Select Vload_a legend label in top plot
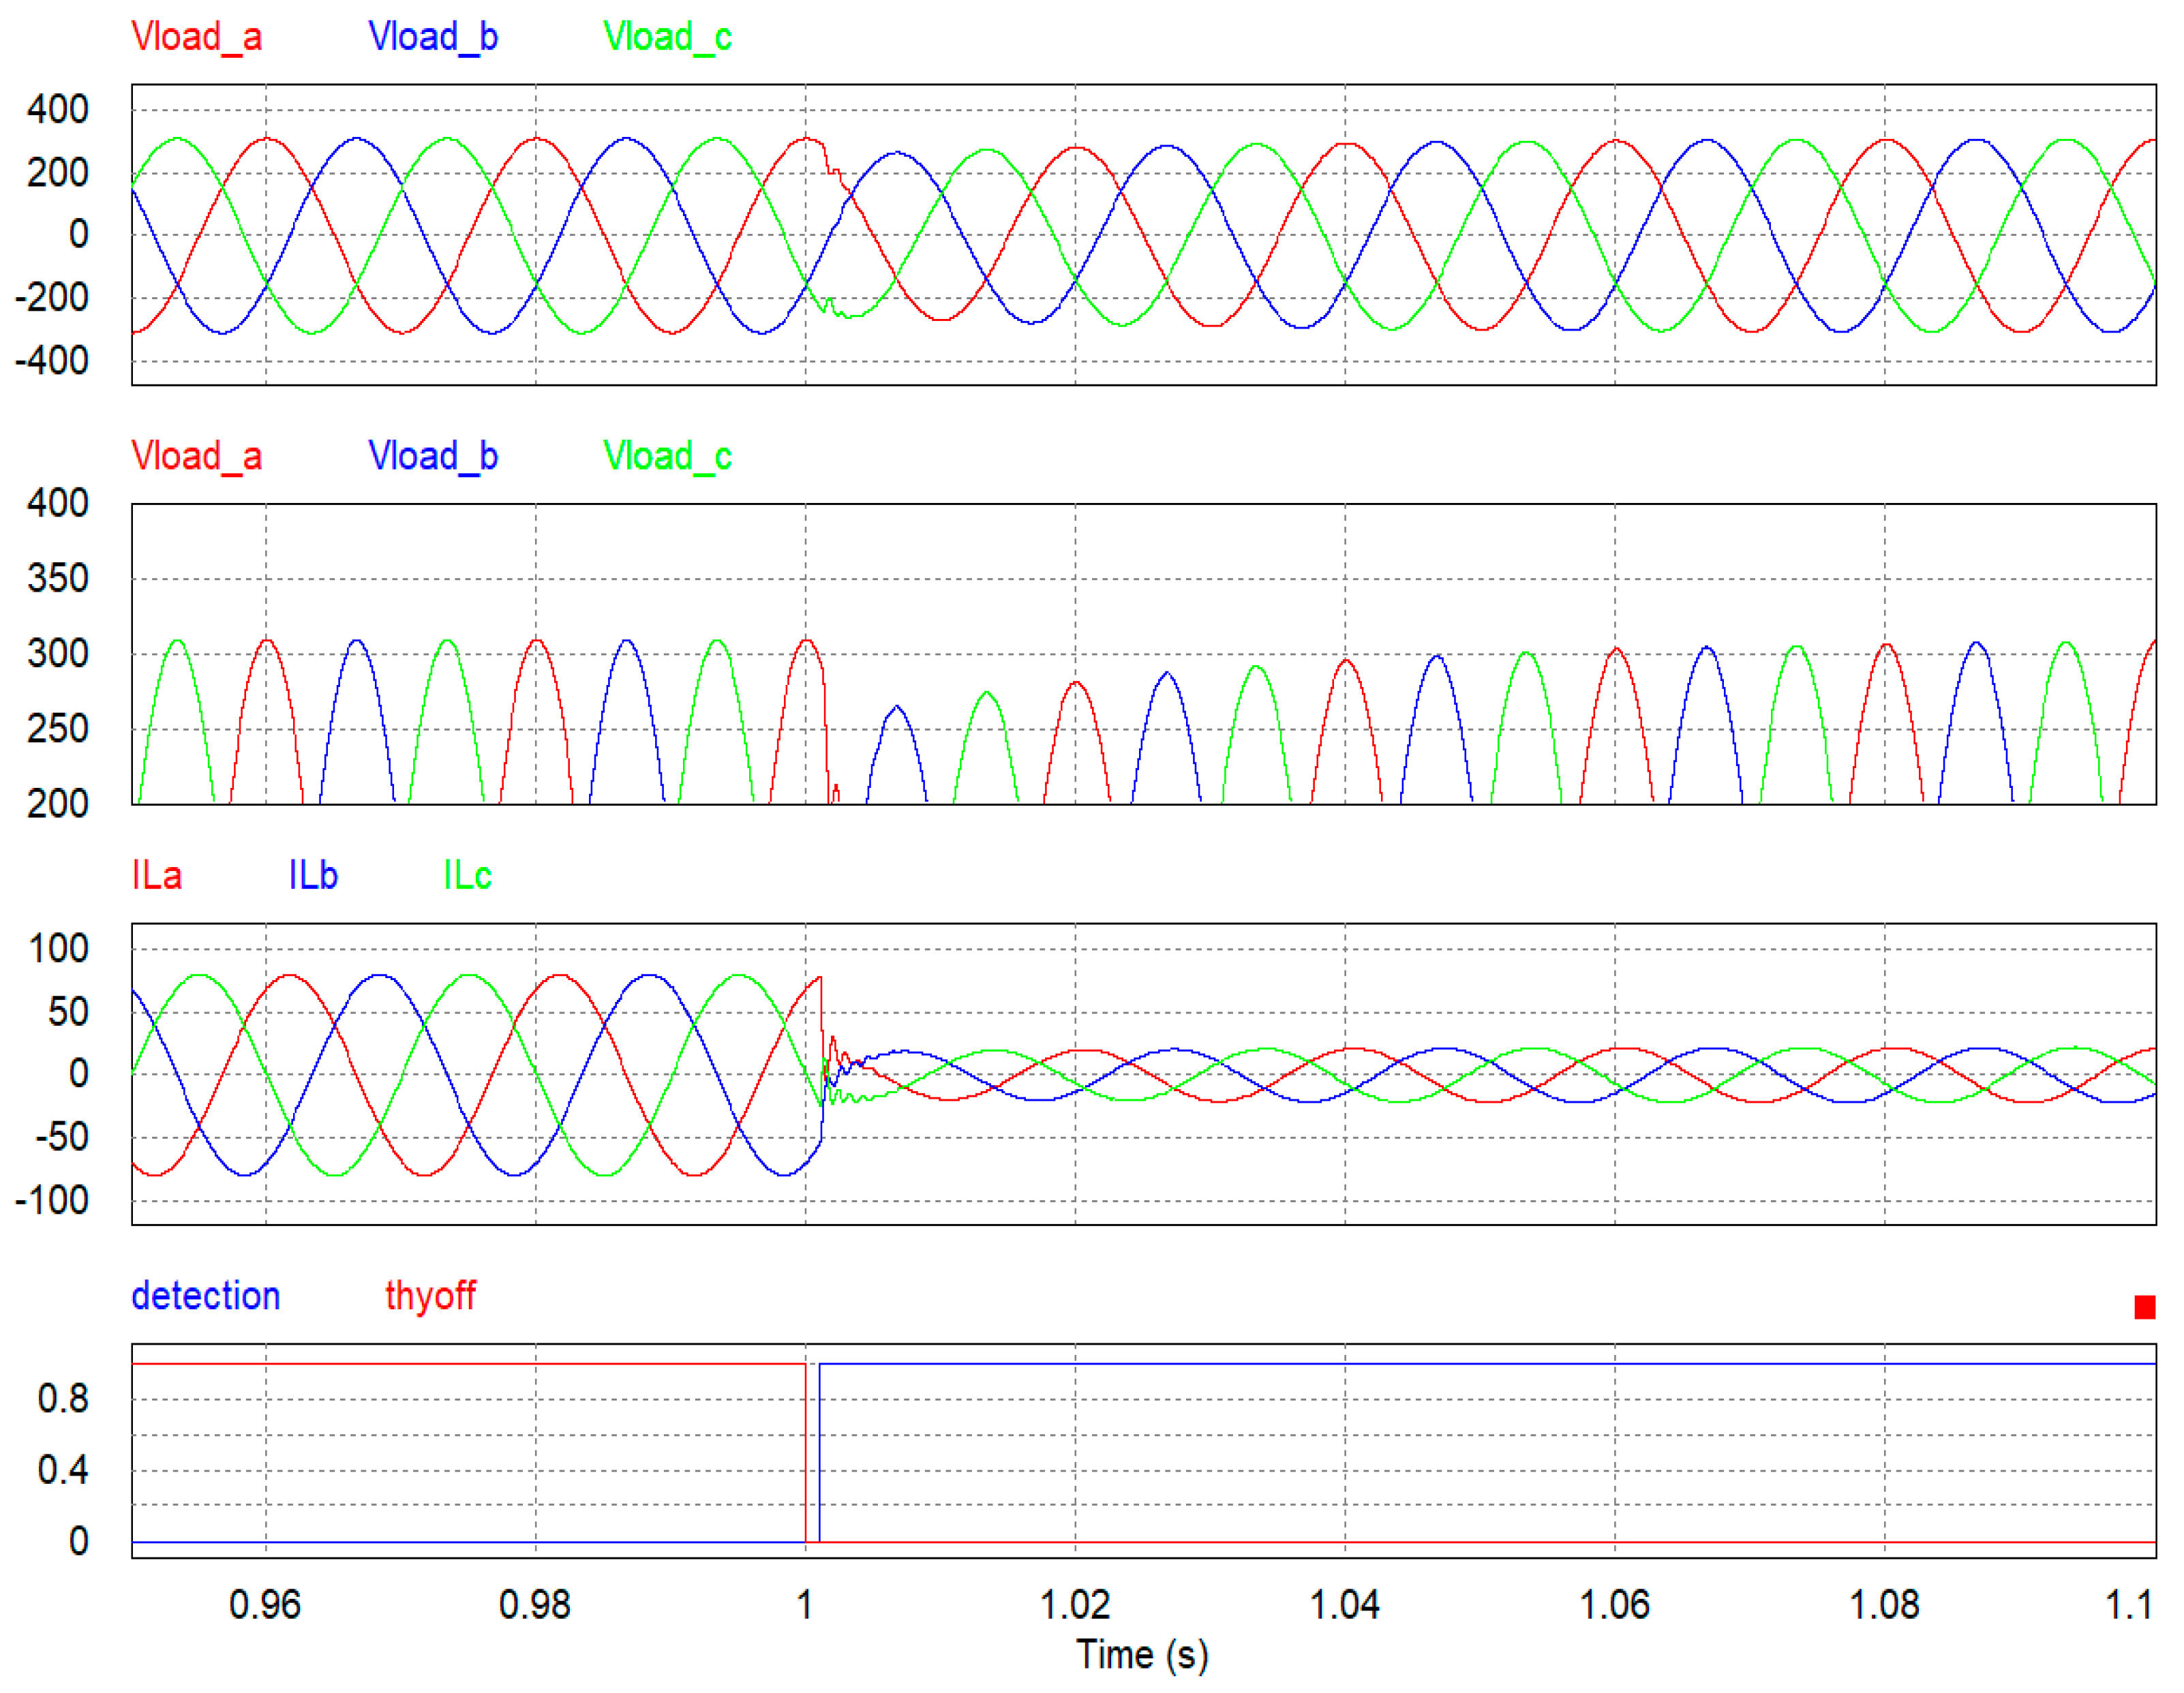 pos(196,37)
